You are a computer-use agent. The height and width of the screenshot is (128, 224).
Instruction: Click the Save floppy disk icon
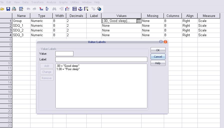tap(8, 9)
